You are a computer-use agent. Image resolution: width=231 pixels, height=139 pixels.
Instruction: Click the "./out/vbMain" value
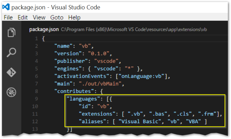coord(100,84)
